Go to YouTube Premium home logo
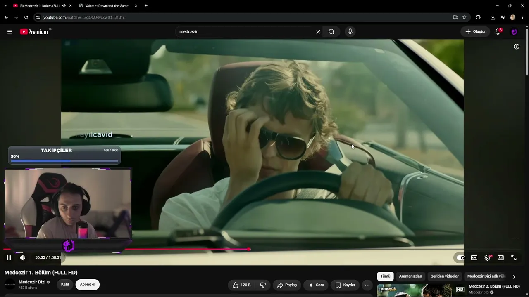The image size is (529, 297). pos(34,32)
